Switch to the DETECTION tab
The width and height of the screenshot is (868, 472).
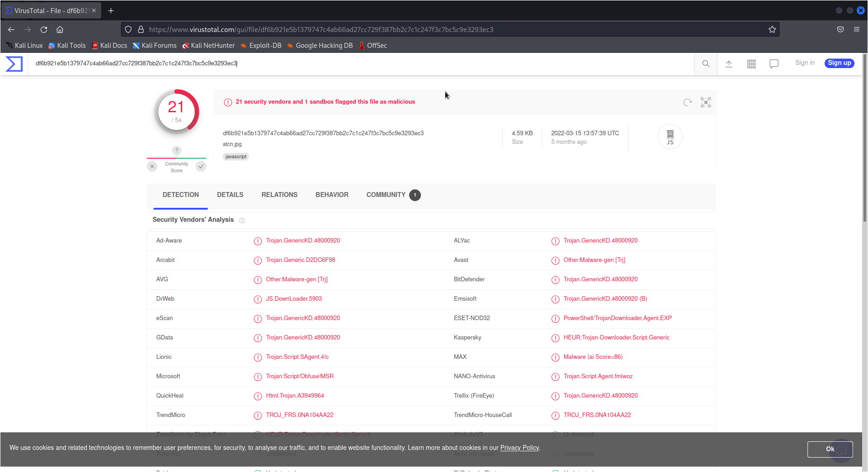(181, 195)
